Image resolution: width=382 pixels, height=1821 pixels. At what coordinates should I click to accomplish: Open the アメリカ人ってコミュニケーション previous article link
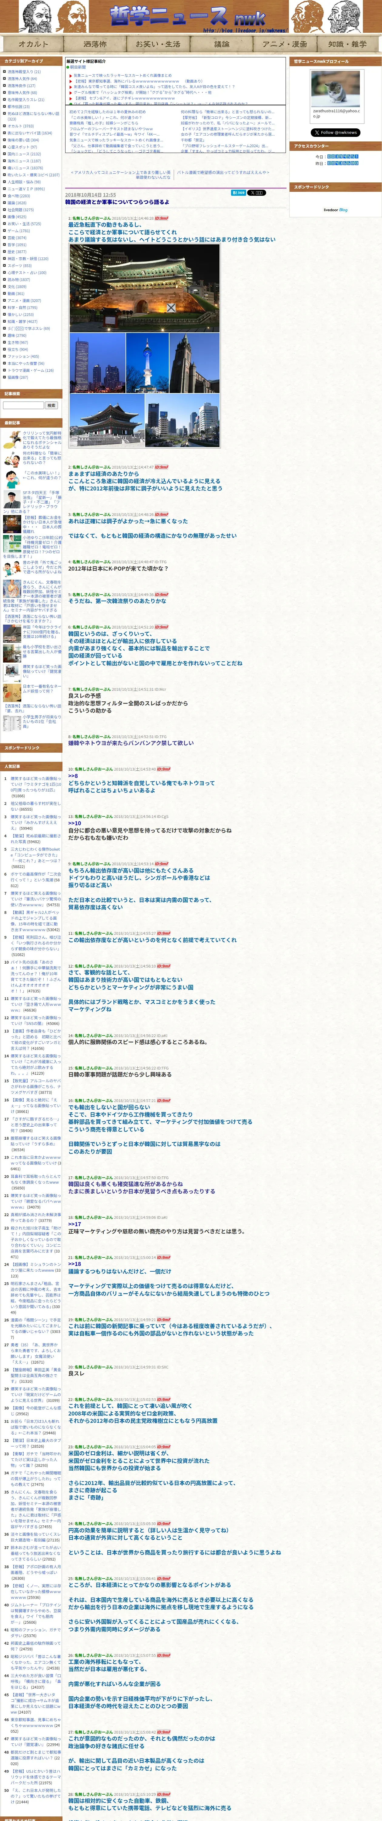[x=122, y=174]
